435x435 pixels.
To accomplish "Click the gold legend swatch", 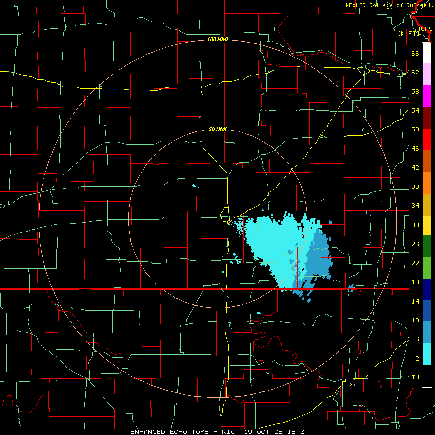I will (x=427, y=204).
